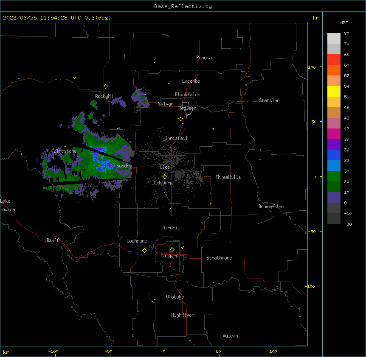Select the asterisk marker above Limestone

pos(65,147)
